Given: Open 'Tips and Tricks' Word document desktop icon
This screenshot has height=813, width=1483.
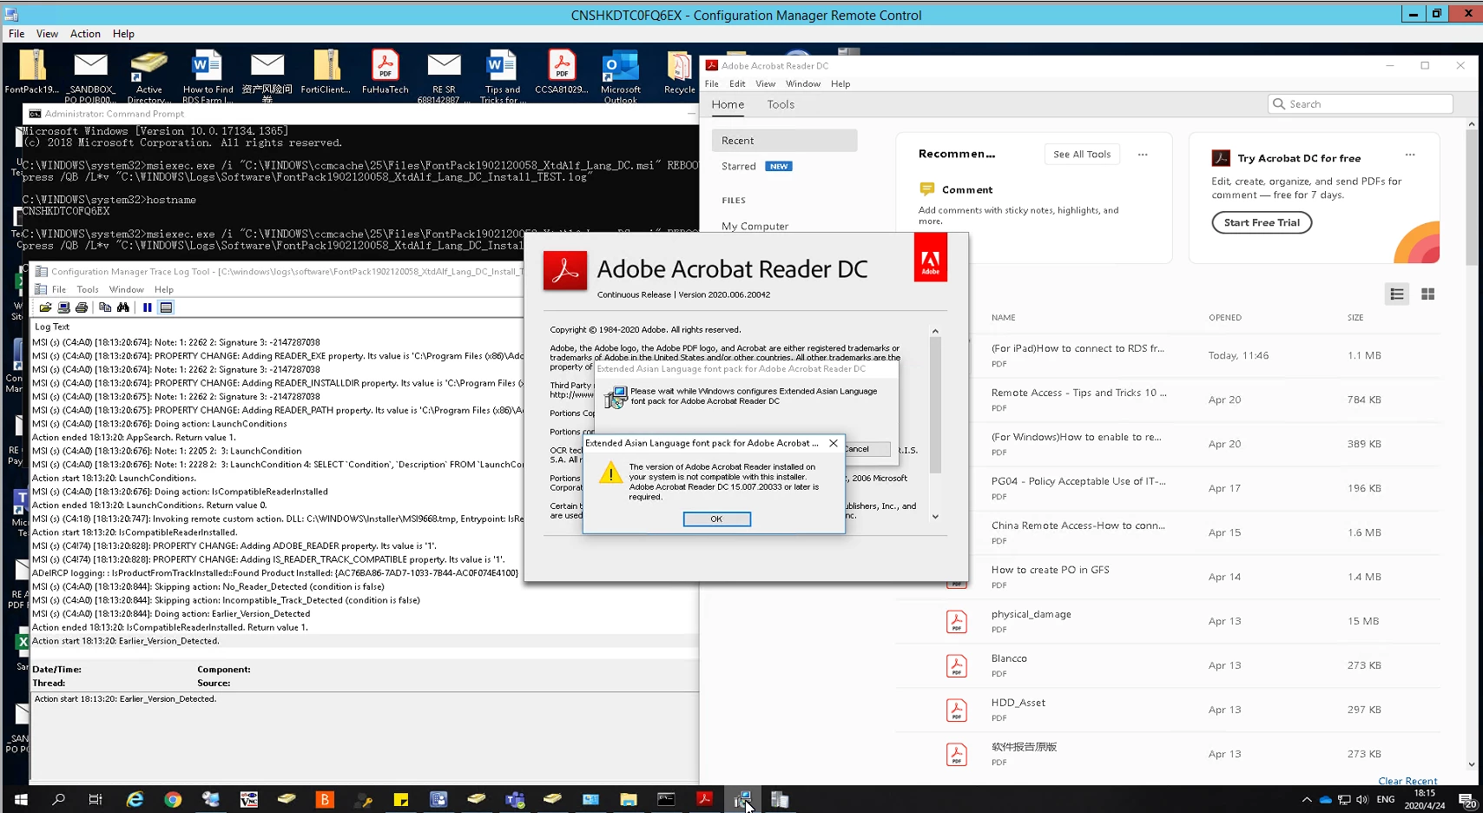Looking at the screenshot, I should [502, 76].
